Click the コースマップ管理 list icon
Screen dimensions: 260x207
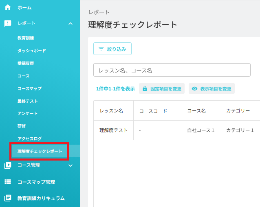(8, 182)
